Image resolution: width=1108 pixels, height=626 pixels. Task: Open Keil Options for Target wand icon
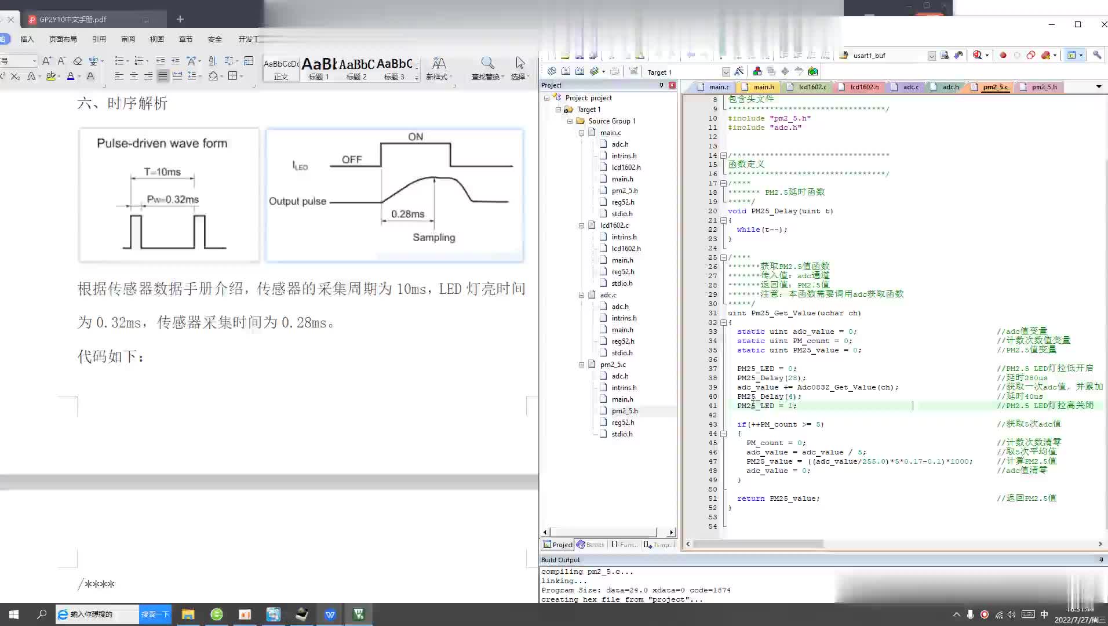739,71
